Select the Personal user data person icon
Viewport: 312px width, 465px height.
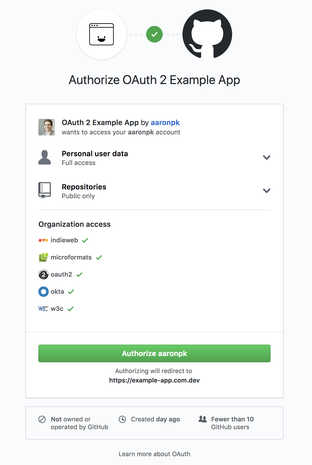45,157
